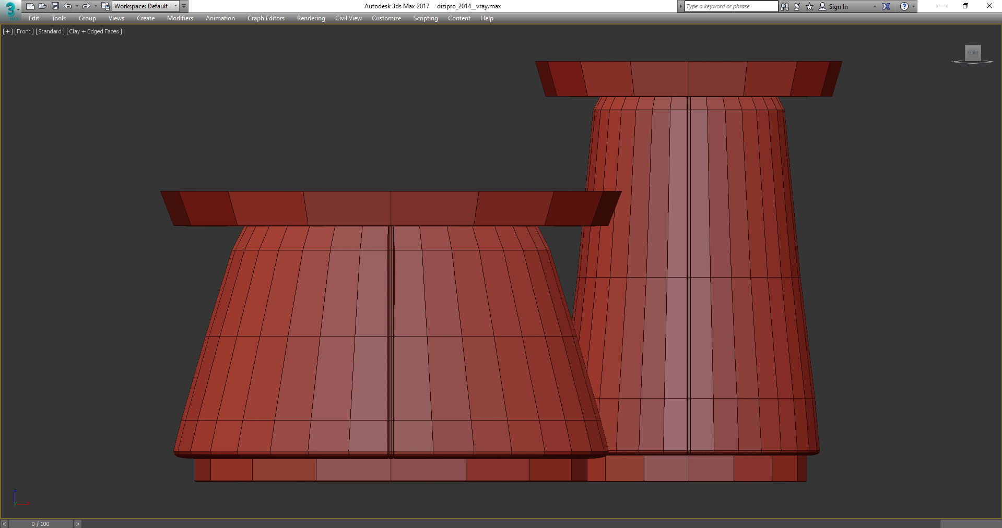
Task: Click Sign In to Autodesk account
Action: [838, 6]
